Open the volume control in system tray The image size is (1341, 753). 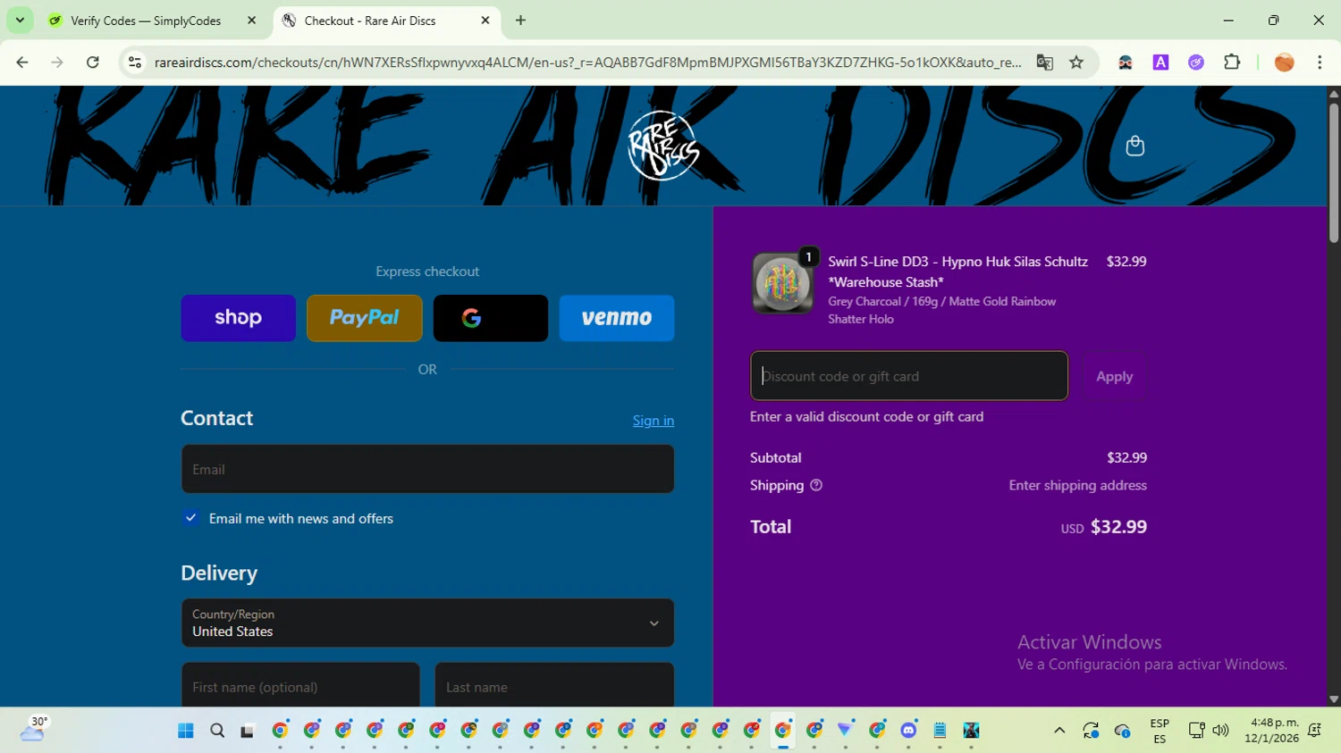pyautogui.click(x=1220, y=731)
